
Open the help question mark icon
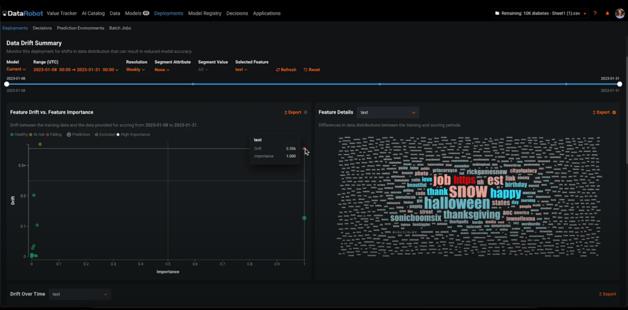pyautogui.click(x=595, y=13)
